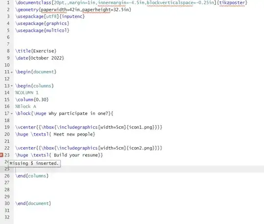Viewport: 264px width, 224px height.
Task: Click paperwidth=42in on line 2
Action: click(60, 10)
